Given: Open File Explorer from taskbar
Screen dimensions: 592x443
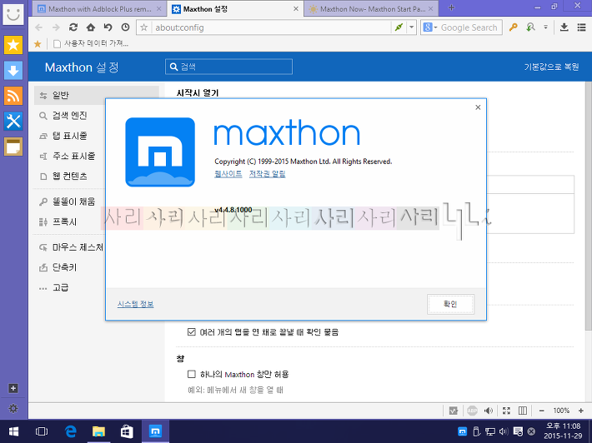Looking at the screenshot, I should (x=98, y=431).
